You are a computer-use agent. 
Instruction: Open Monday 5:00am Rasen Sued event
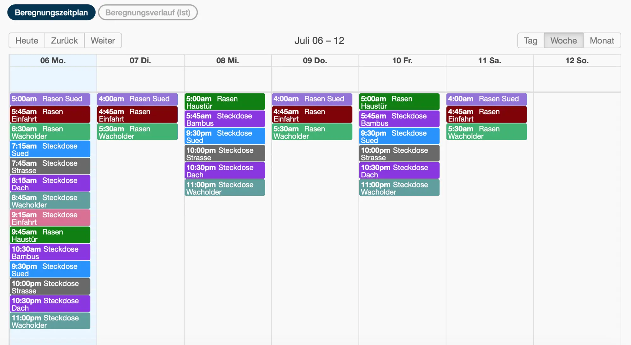click(50, 99)
